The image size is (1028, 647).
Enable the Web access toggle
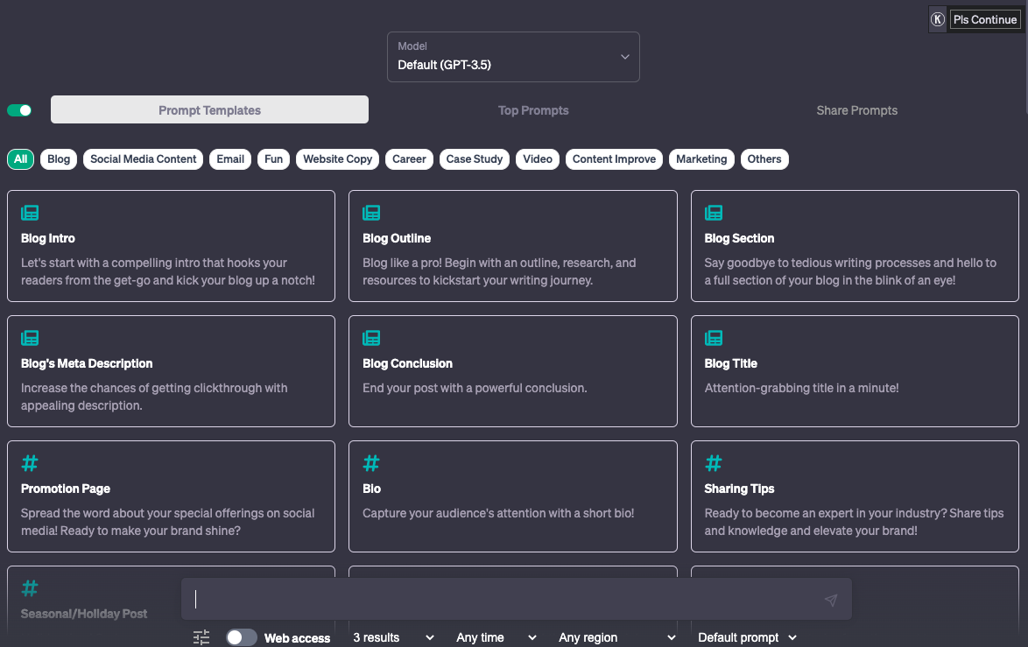pos(242,637)
